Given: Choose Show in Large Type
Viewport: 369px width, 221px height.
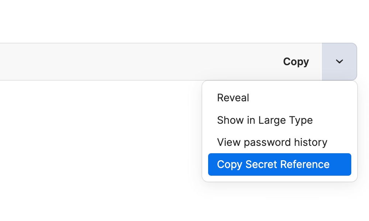Looking at the screenshot, I should coord(265,120).
